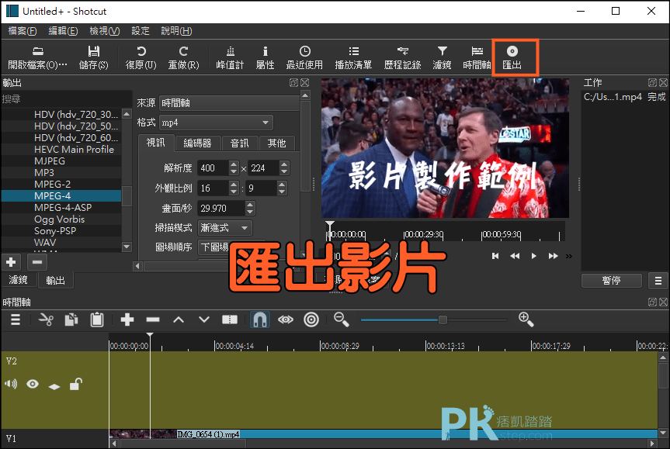
Task: Click the 復原 (Undo) toolbar icon
Action: pyautogui.click(x=141, y=57)
